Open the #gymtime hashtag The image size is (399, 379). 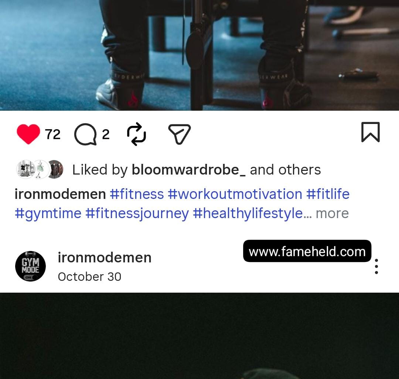(x=48, y=214)
